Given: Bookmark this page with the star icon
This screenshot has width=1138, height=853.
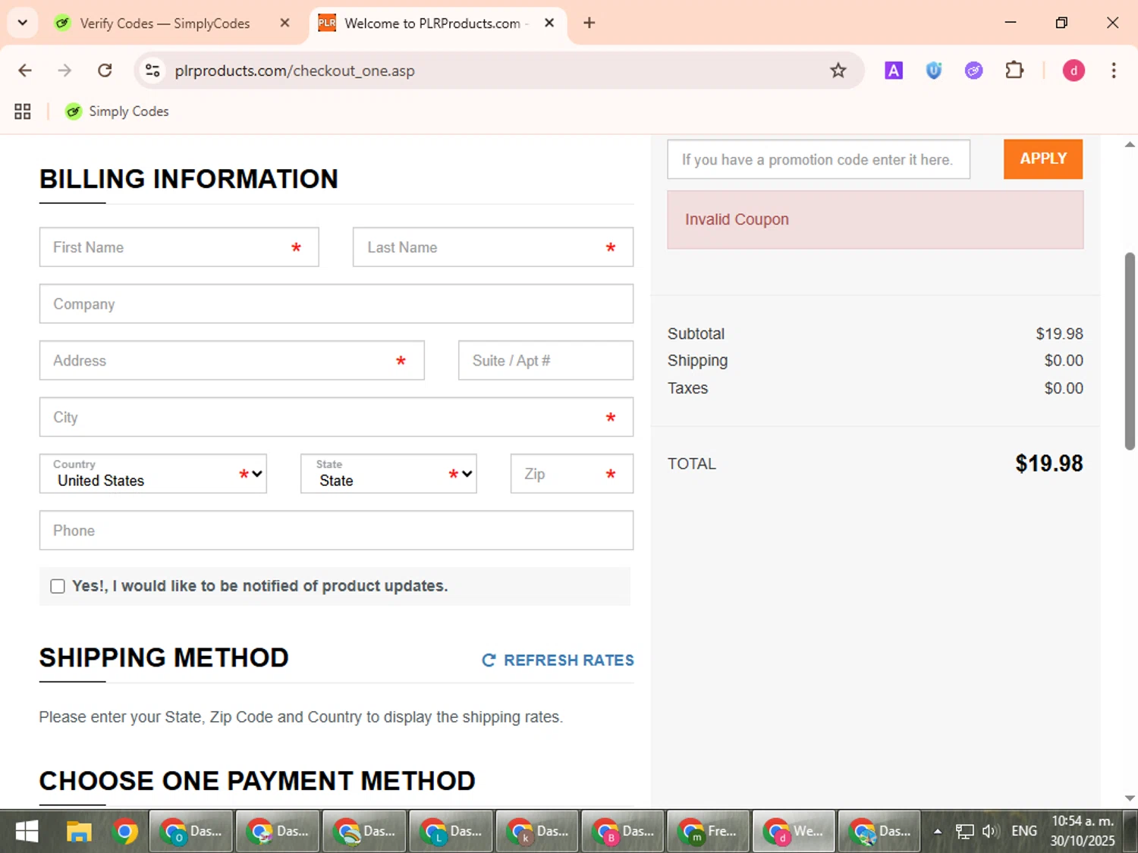Looking at the screenshot, I should pyautogui.click(x=838, y=71).
